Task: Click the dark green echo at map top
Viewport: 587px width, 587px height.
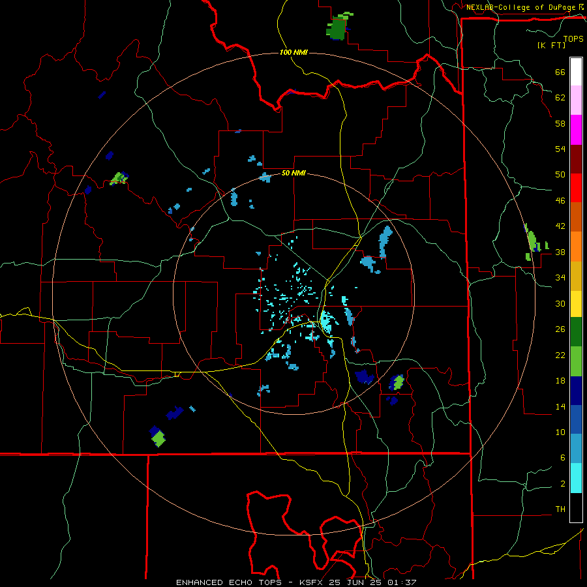Action: click(x=339, y=27)
